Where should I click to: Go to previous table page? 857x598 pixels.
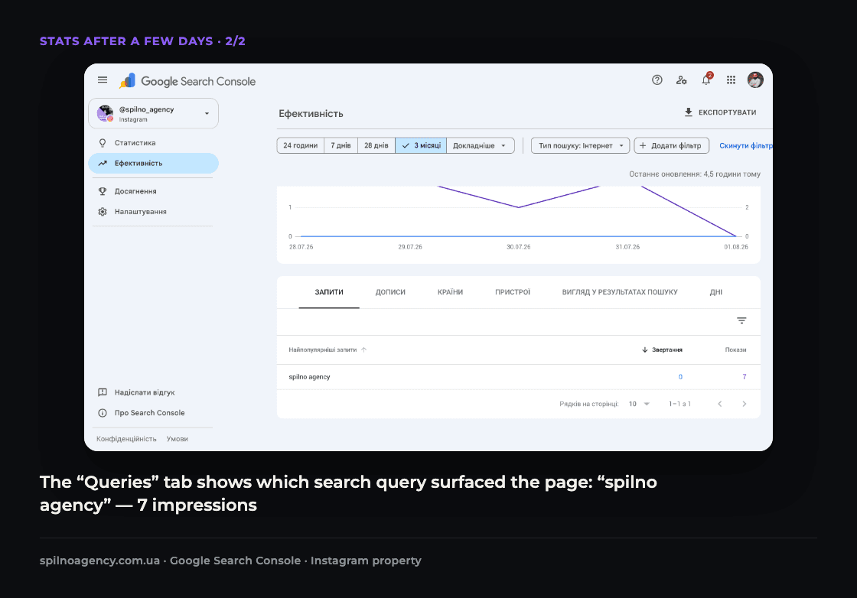pyautogui.click(x=720, y=404)
